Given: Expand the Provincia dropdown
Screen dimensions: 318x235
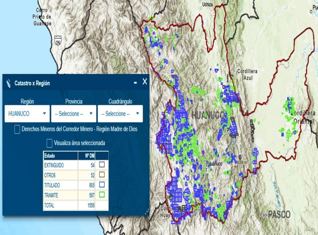Looking at the screenshot, I should tap(73, 114).
